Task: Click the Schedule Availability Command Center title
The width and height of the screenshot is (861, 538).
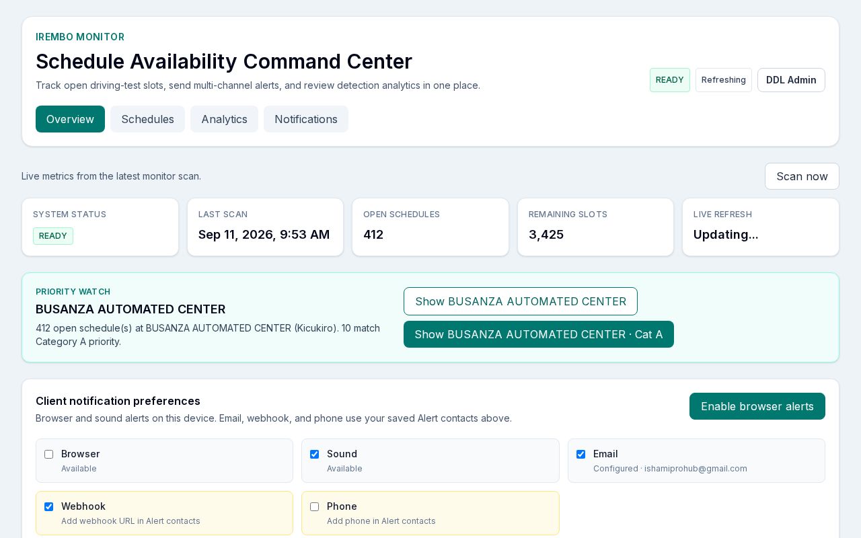Action: point(224,61)
